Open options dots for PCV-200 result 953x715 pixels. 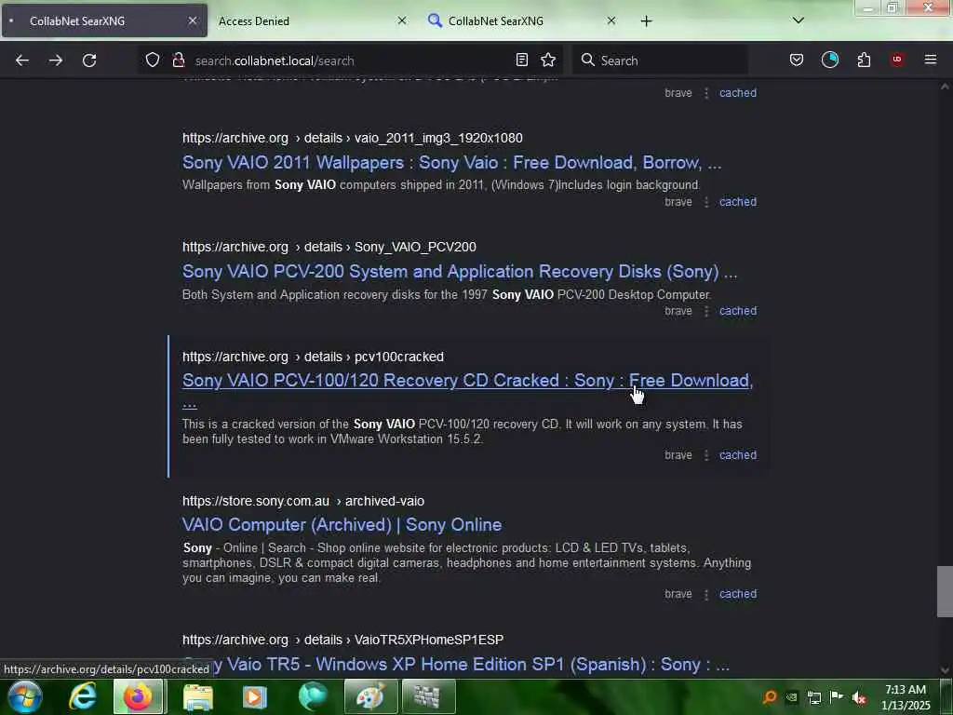click(x=706, y=311)
